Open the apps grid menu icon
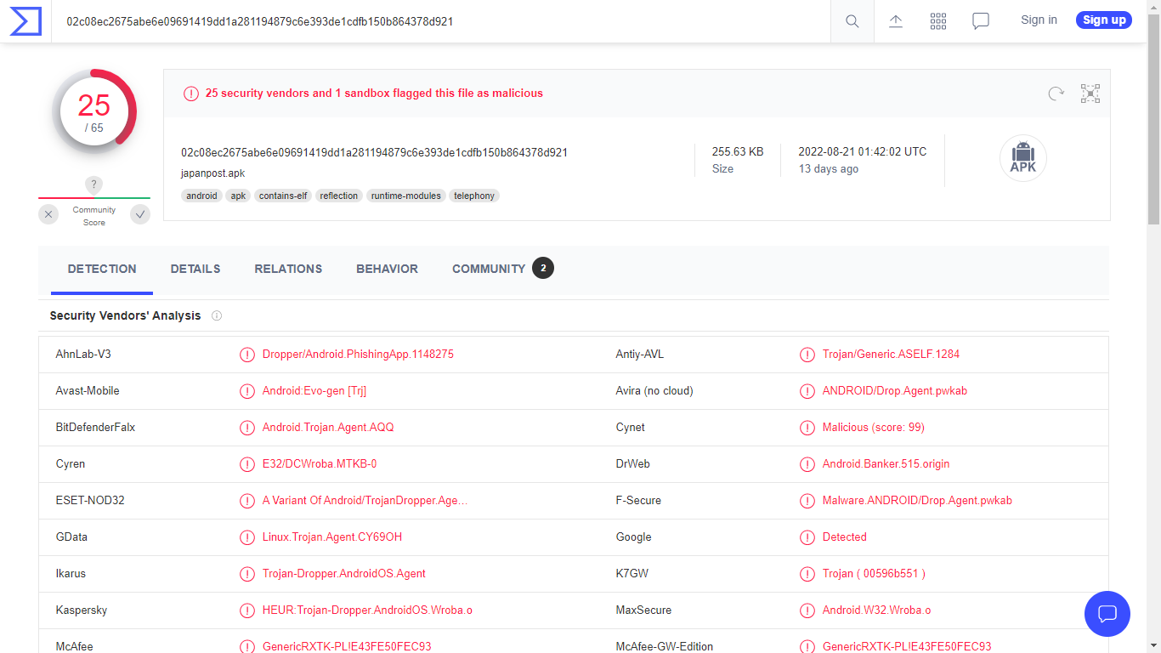The height and width of the screenshot is (653, 1161). tap(938, 21)
